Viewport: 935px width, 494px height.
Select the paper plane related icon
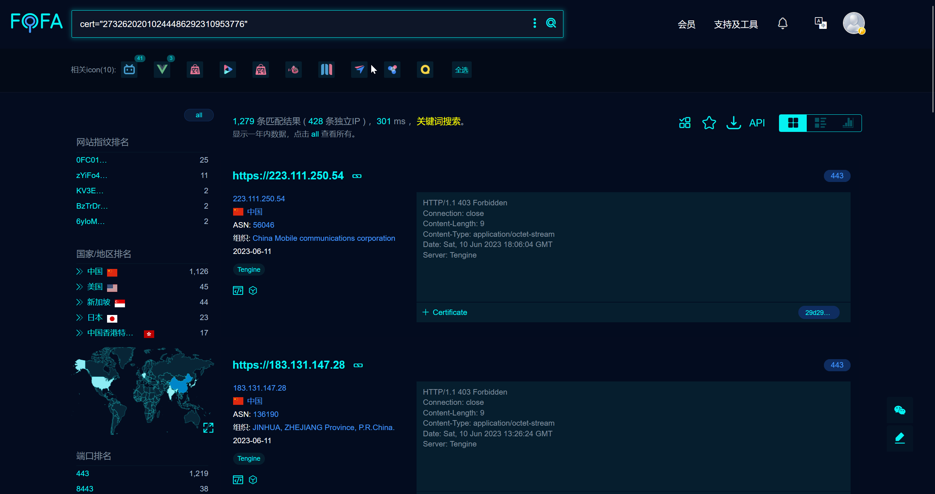point(359,69)
